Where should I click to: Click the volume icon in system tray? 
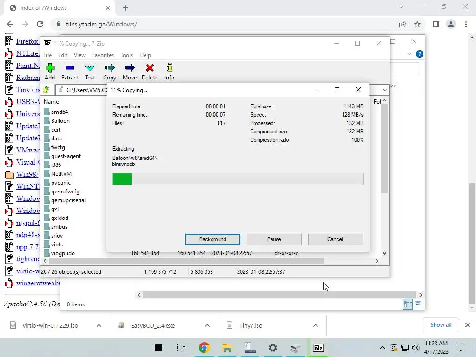[x=416, y=348]
